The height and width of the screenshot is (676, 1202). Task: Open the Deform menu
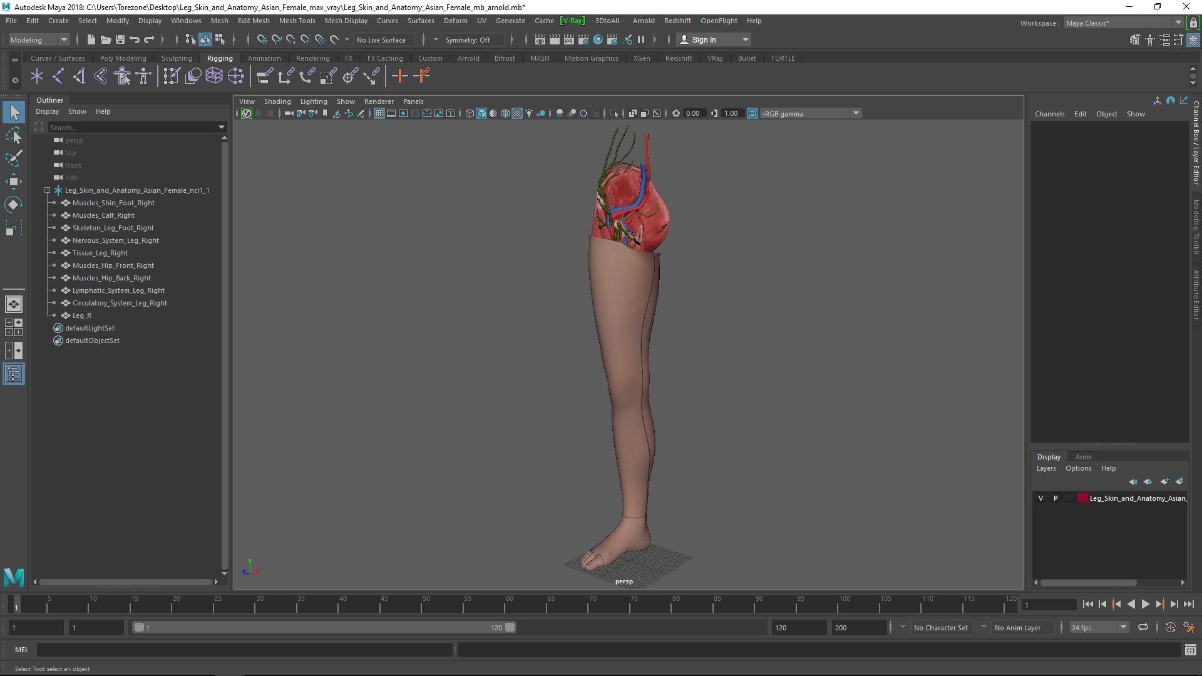coord(455,21)
